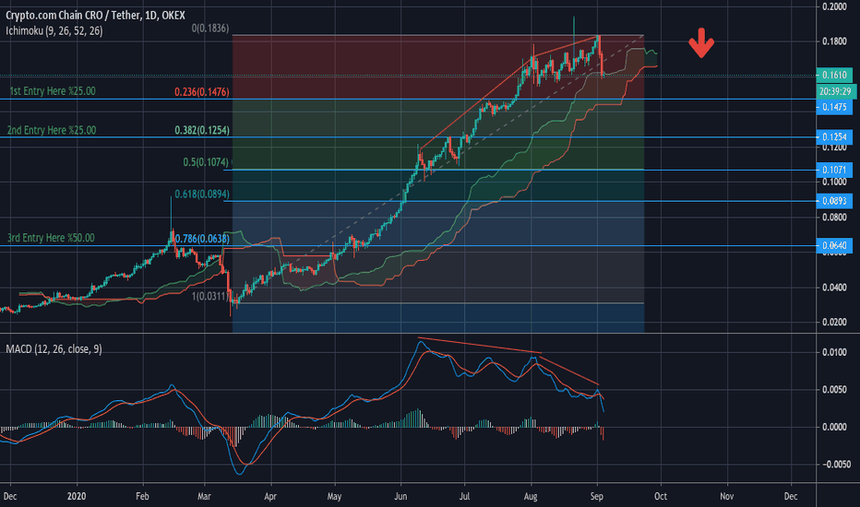The height and width of the screenshot is (507, 860).
Task: Click the 'Sep' time axis label
Action: click(597, 496)
